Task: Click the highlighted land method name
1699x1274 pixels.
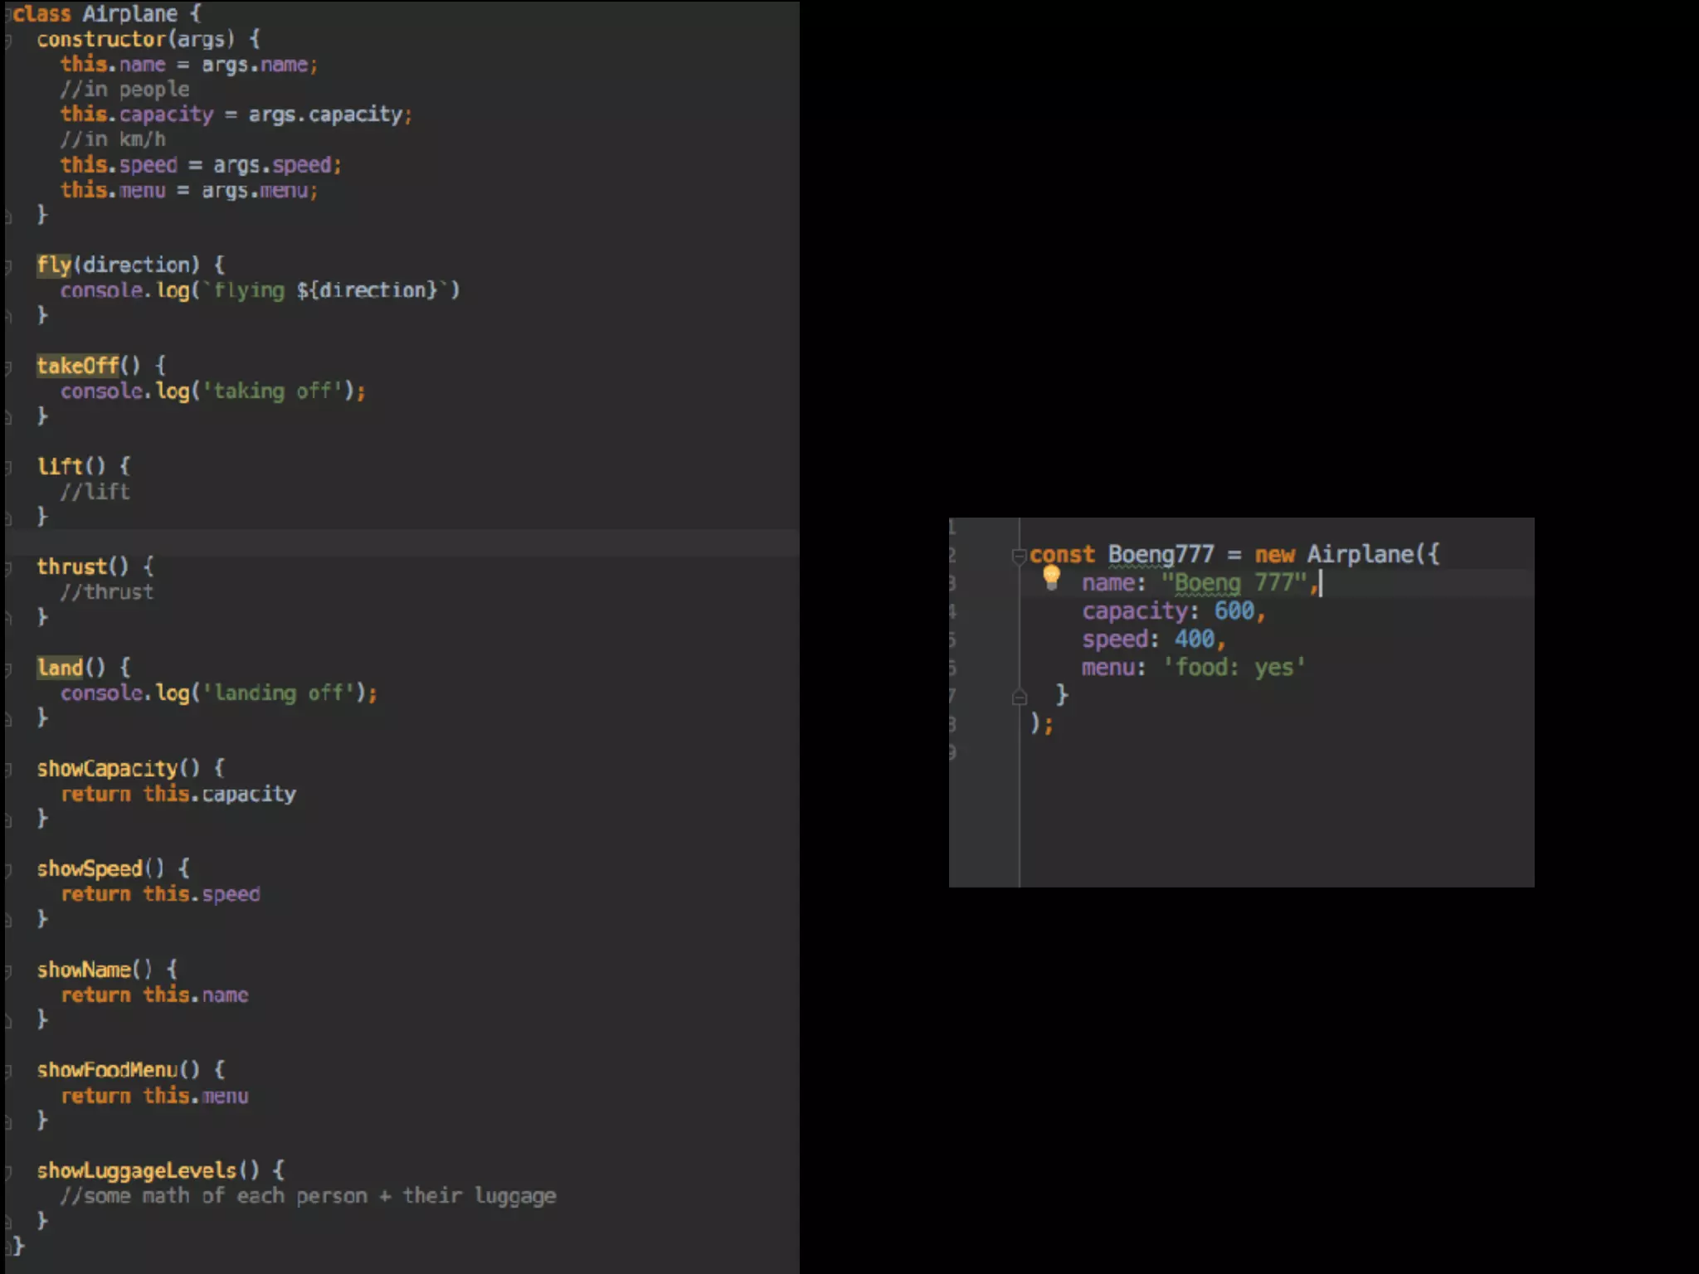Action: coord(60,668)
